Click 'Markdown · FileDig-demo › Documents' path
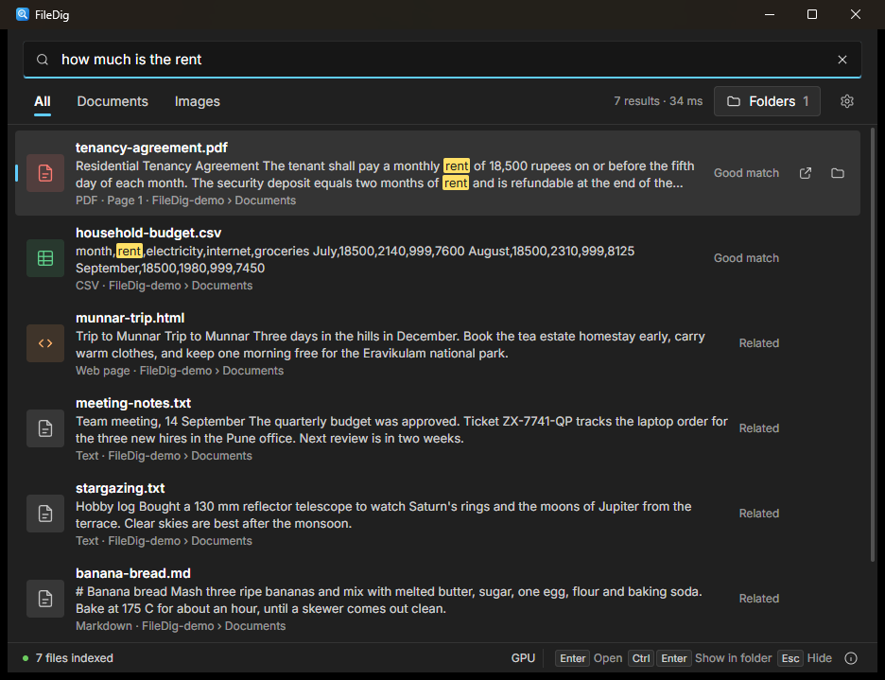This screenshot has width=885, height=680. (181, 626)
